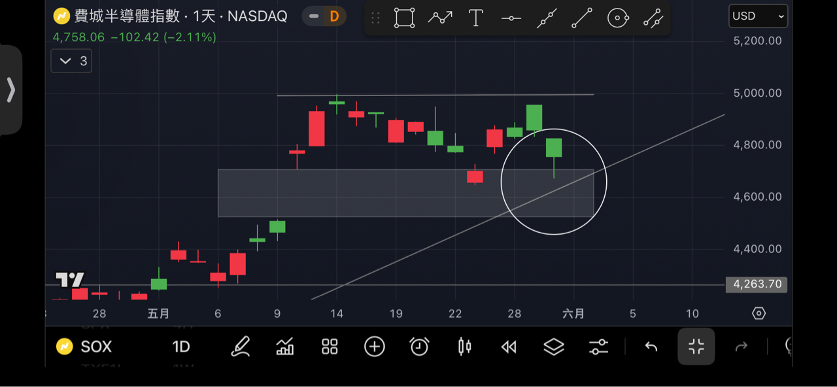The height and width of the screenshot is (387, 837).
Task: Open the Indicators chart icon
Action: pyautogui.click(x=285, y=346)
